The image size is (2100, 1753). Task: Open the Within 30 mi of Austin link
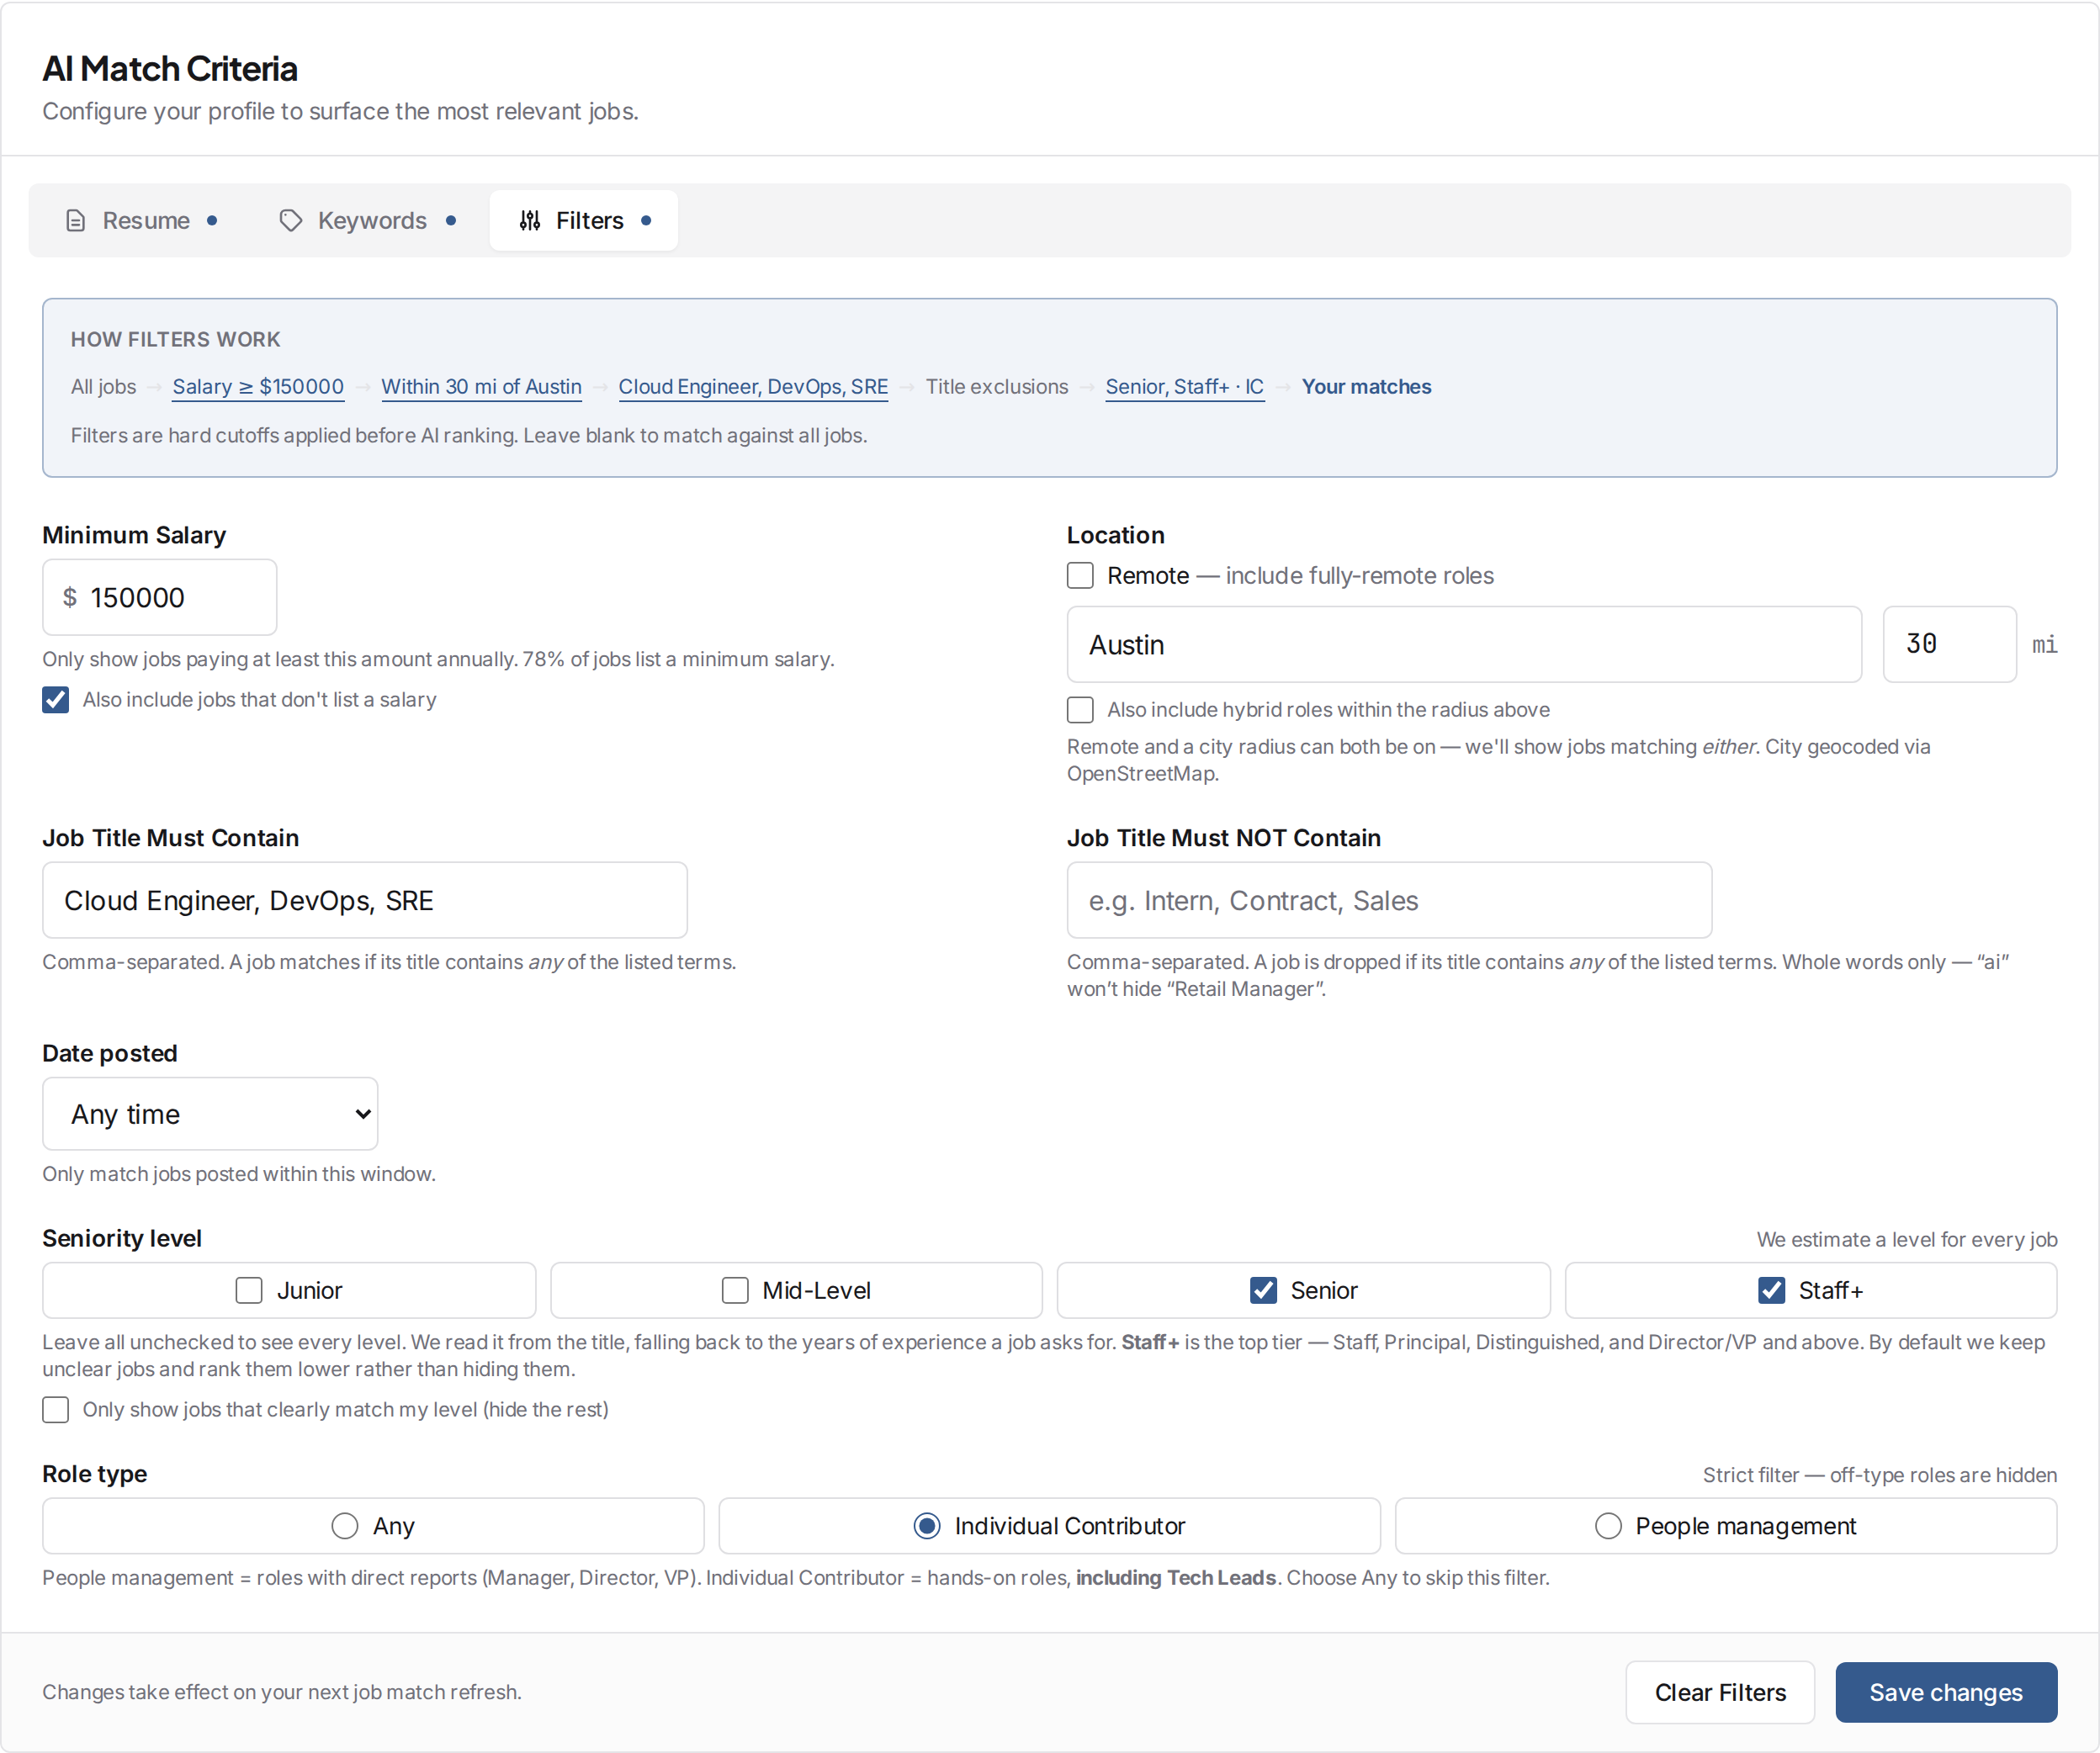[481, 387]
